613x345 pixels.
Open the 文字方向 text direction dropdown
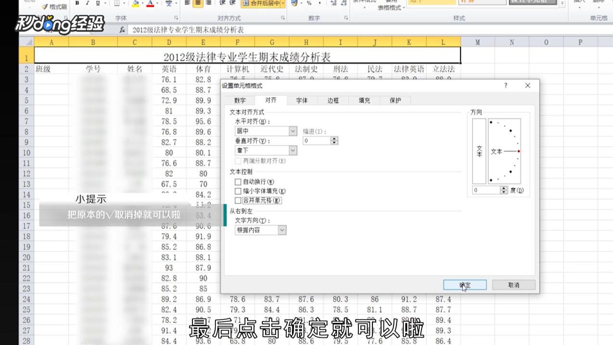[283, 230]
